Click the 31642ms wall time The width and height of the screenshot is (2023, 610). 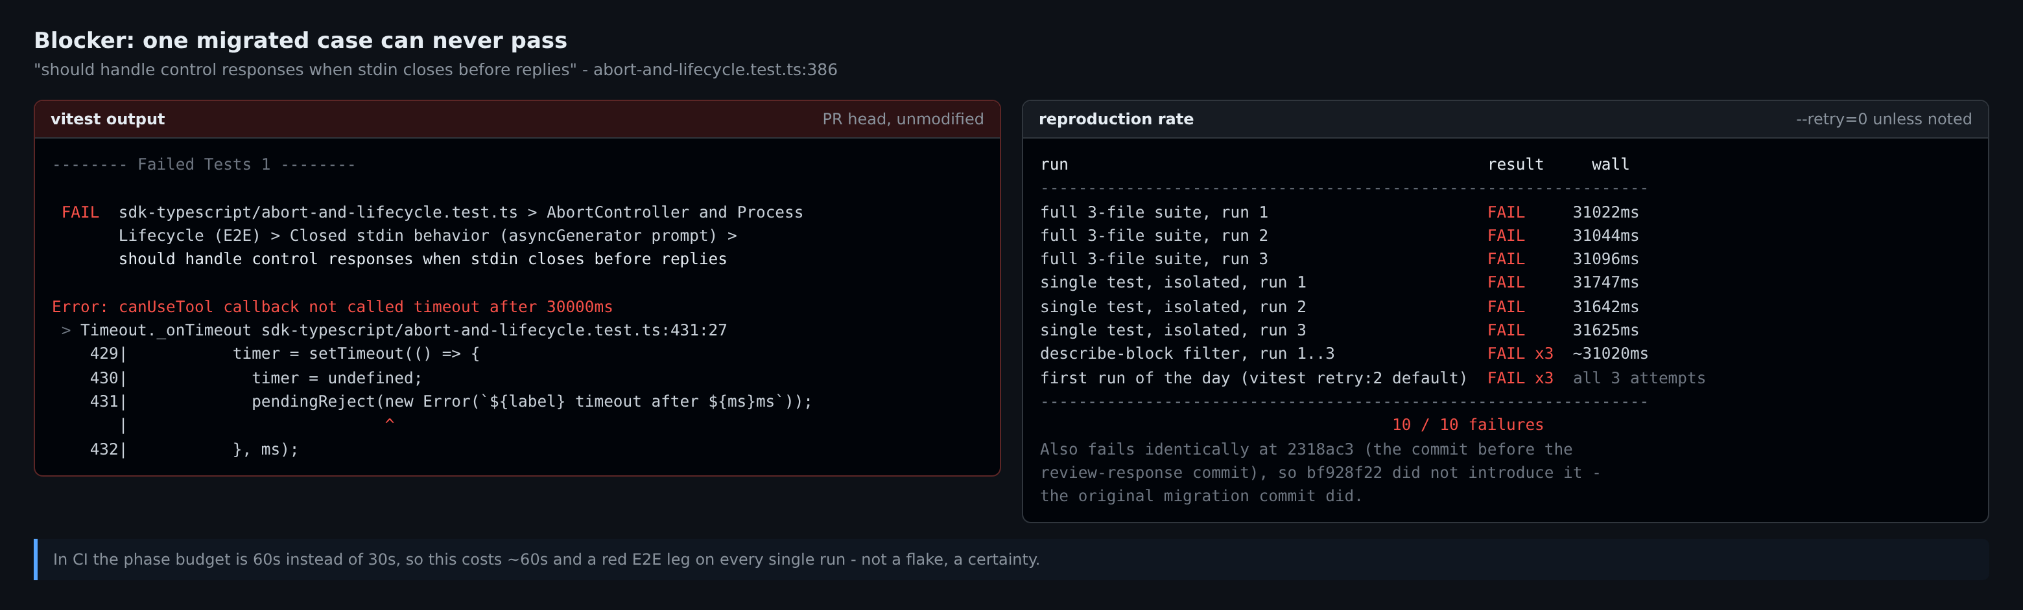point(1605,306)
